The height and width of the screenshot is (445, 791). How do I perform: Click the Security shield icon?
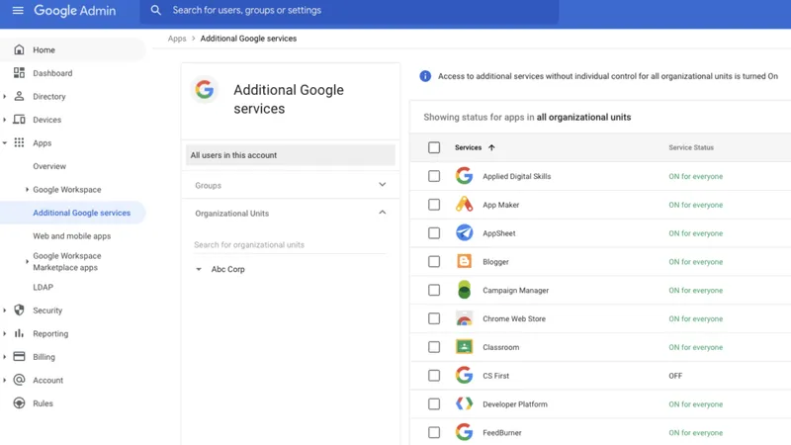click(x=19, y=310)
